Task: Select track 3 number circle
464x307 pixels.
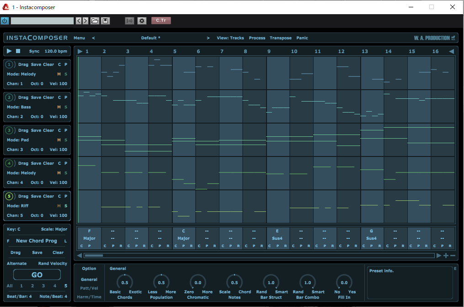Action: tap(9, 130)
